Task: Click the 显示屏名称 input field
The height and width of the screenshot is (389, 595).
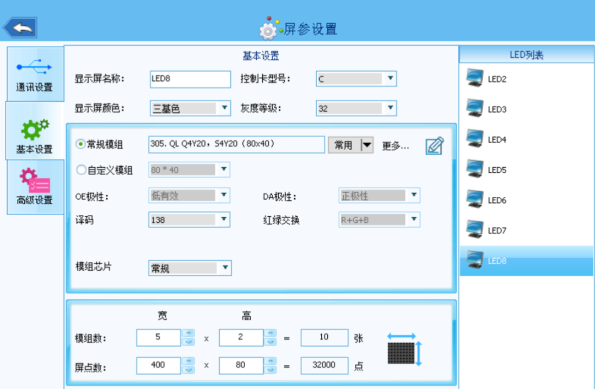Action: 190,79
